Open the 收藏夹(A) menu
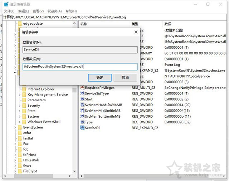Image resolution: width=229 pixels, height=181 pixels. pyautogui.click(x=54, y=11)
